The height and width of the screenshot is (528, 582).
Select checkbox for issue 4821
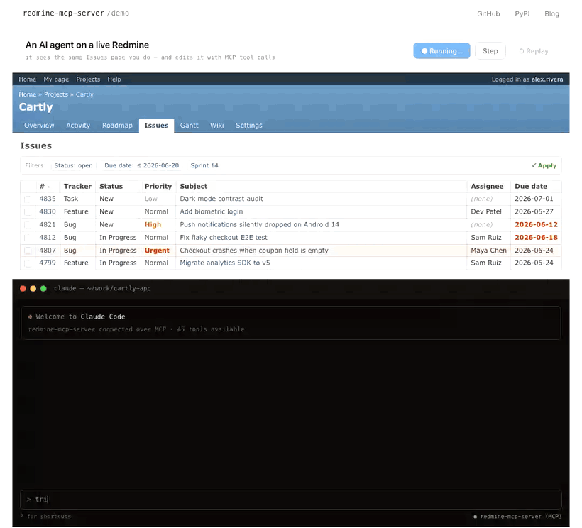click(x=28, y=225)
